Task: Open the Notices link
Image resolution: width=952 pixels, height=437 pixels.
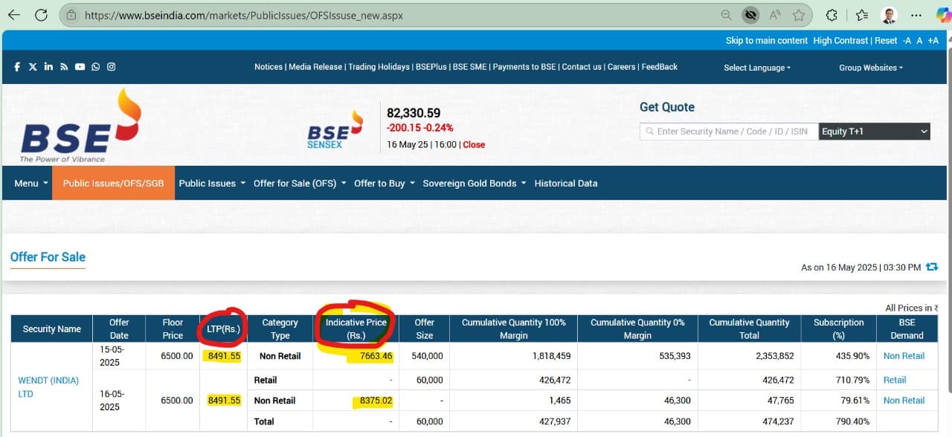Action: (268, 67)
